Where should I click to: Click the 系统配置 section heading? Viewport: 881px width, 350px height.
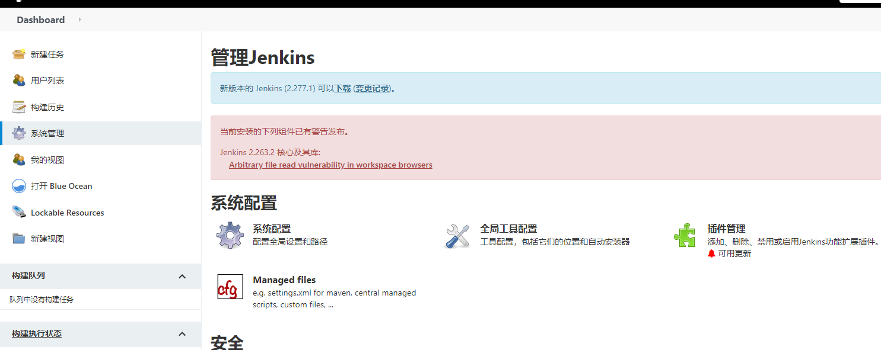click(x=244, y=203)
